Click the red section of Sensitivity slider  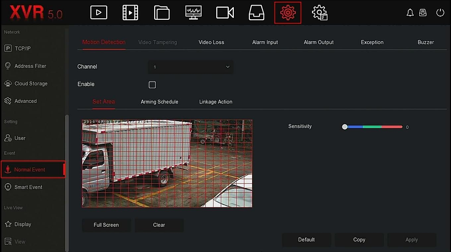[392, 127]
